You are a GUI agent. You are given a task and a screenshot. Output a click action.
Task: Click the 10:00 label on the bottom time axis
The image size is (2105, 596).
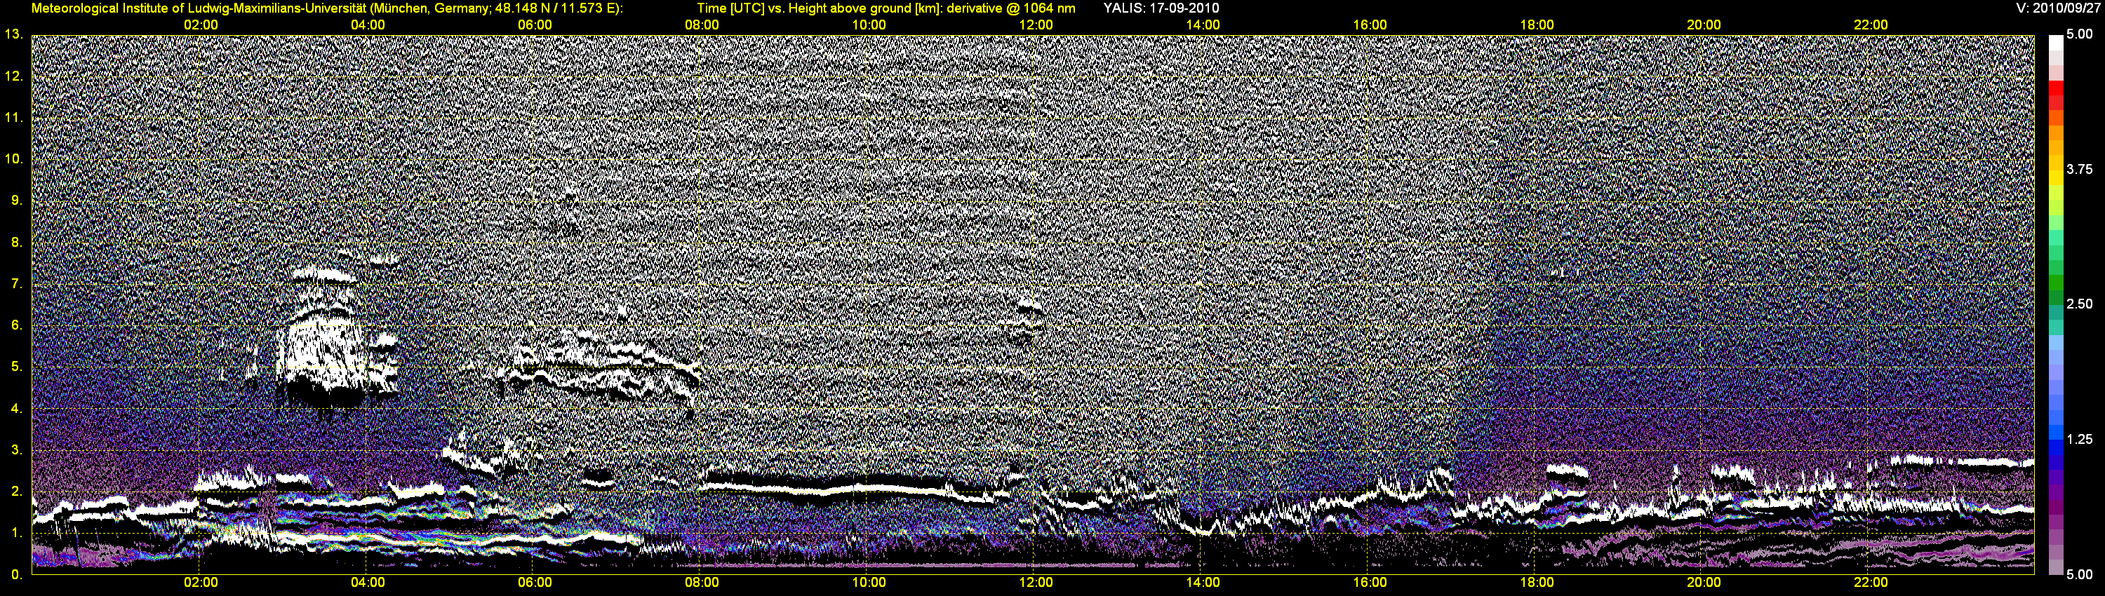[869, 583]
